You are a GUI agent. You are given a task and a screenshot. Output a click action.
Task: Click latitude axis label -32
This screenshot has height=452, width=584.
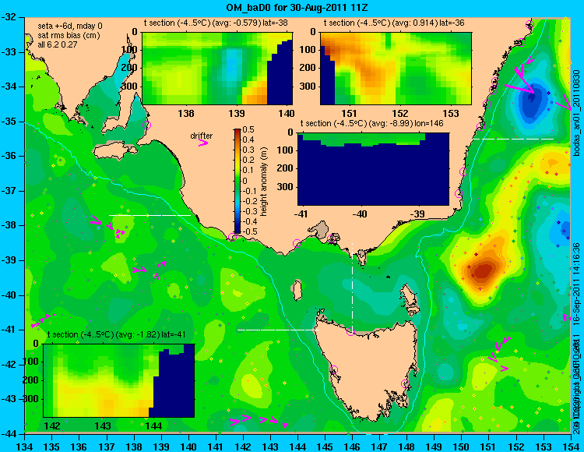click(9, 17)
